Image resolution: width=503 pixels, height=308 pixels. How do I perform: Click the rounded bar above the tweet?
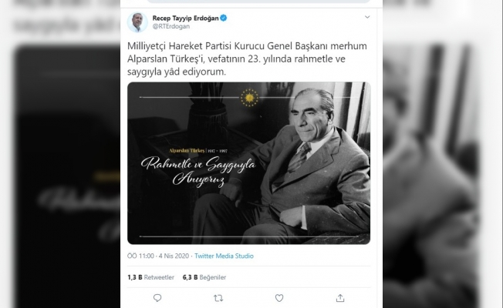click(258, 2)
